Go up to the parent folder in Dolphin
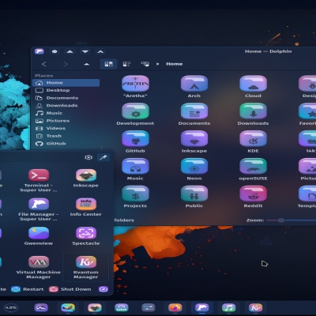The width and height of the screenshot is (316, 316). (x=87, y=64)
